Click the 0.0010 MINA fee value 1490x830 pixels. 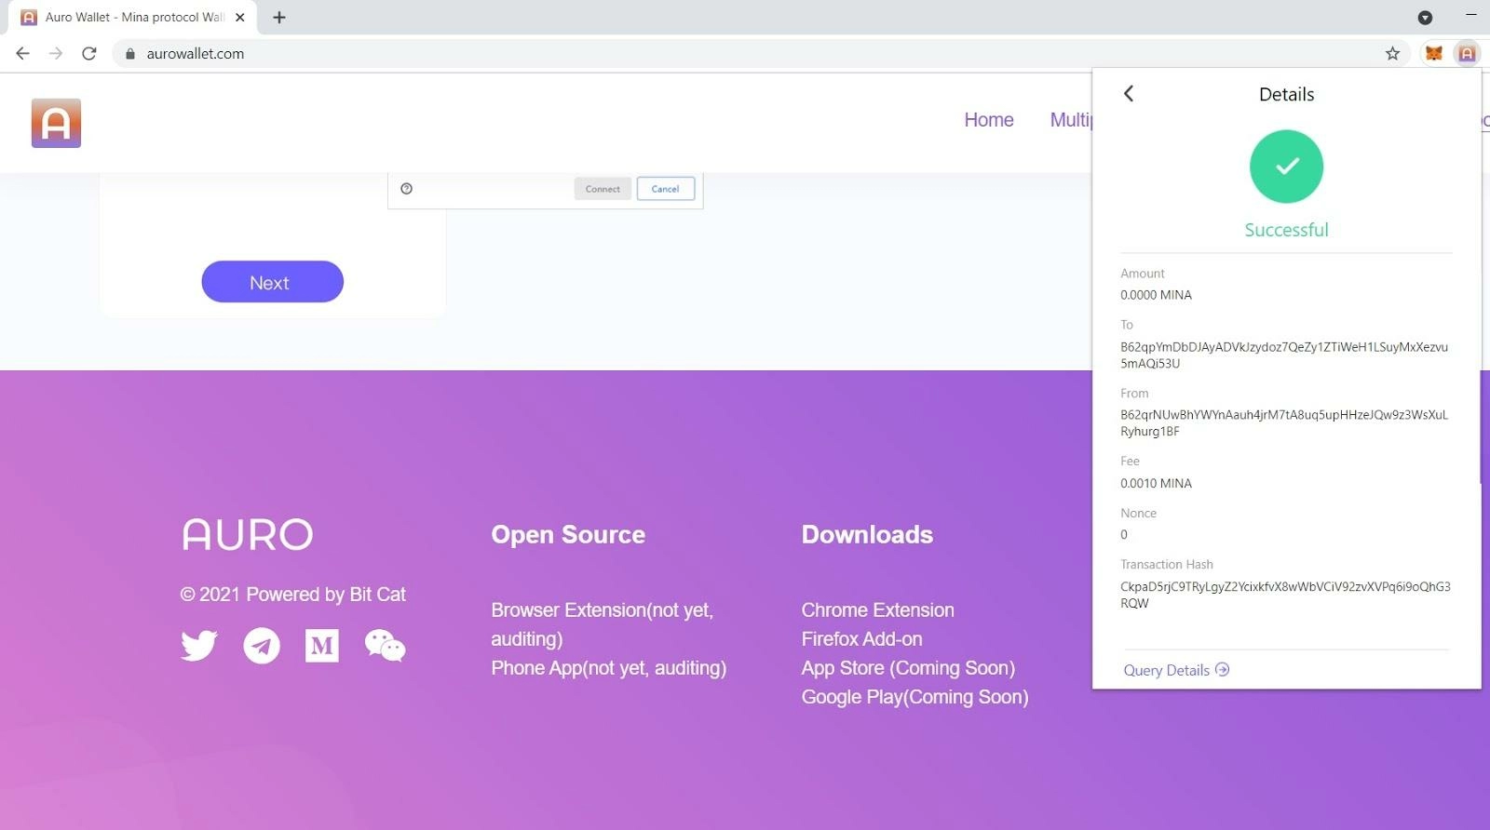click(1156, 483)
